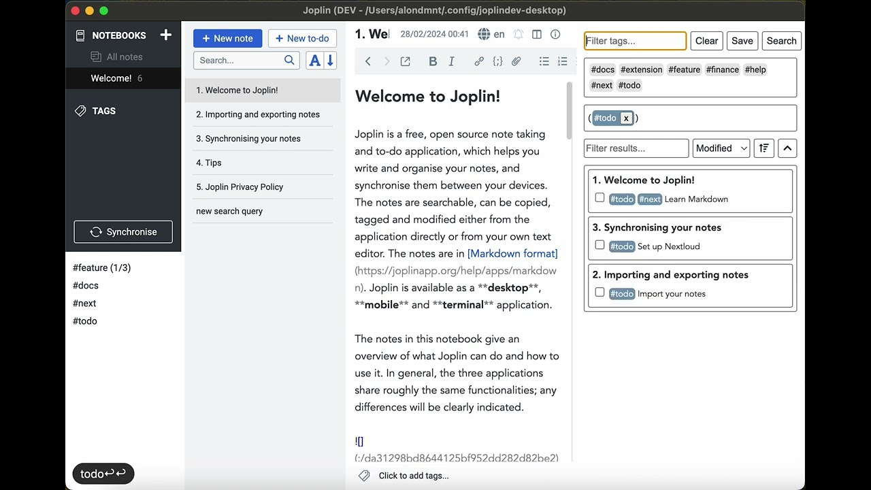Apply italic formatting
Image resolution: width=871 pixels, height=490 pixels.
pos(451,61)
